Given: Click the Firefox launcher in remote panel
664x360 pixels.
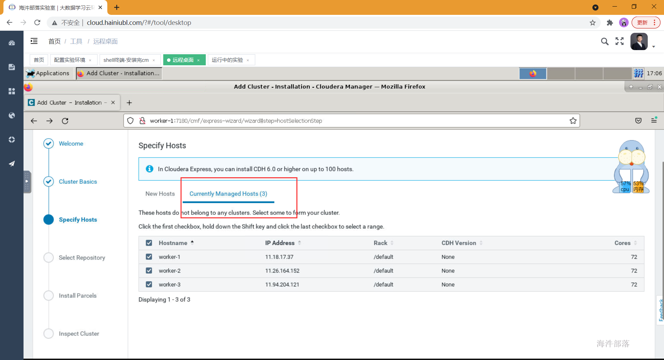Looking at the screenshot, I should [x=533, y=74].
